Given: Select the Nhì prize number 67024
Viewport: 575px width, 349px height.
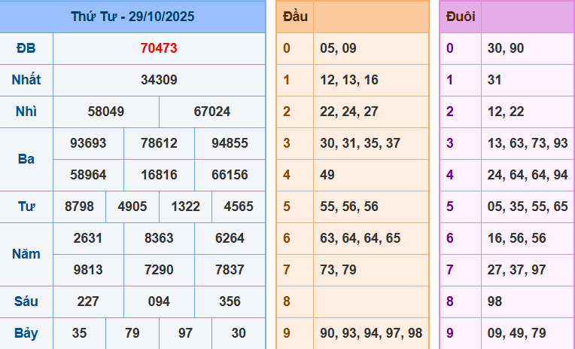Looking at the screenshot, I should pyautogui.click(x=212, y=112).
